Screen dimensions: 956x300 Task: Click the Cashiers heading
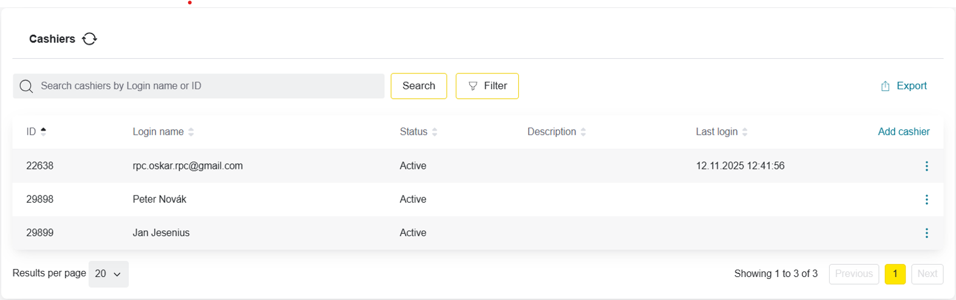point(52,39)
